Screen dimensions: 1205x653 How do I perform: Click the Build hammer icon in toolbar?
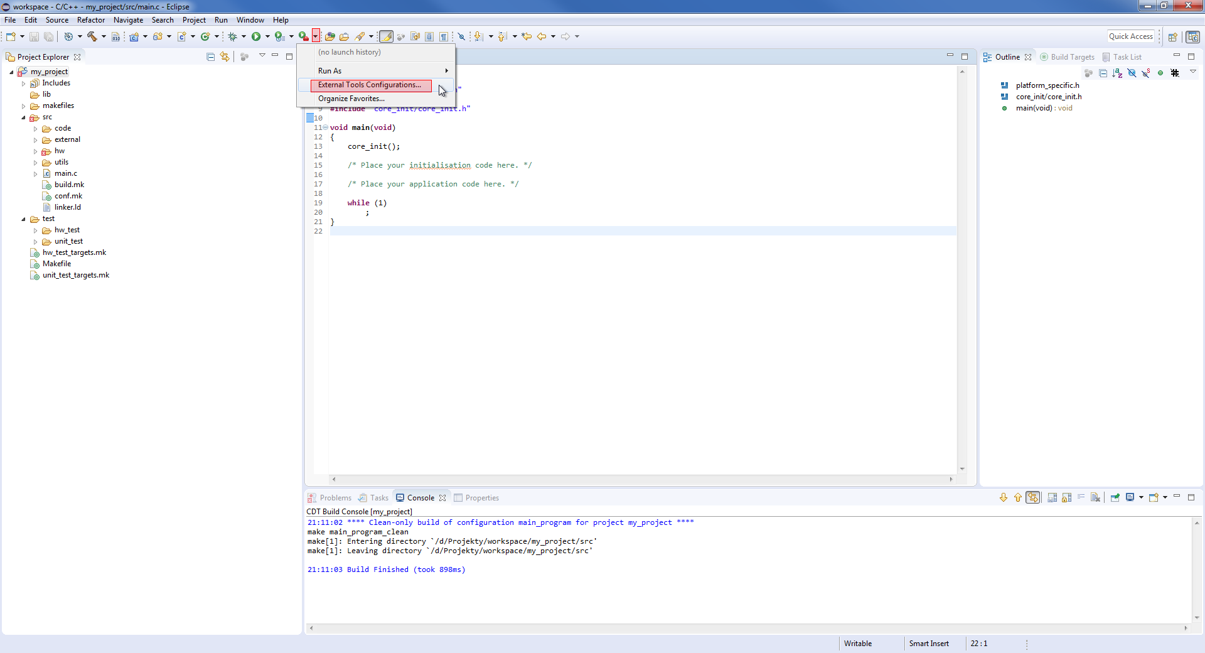click(x=92, y=36)
